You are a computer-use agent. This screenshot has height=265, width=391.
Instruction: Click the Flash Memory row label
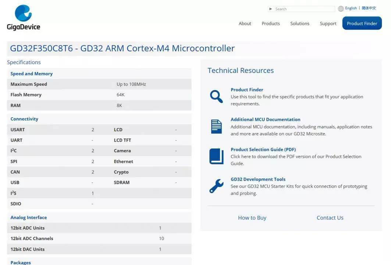click(26, 95)
